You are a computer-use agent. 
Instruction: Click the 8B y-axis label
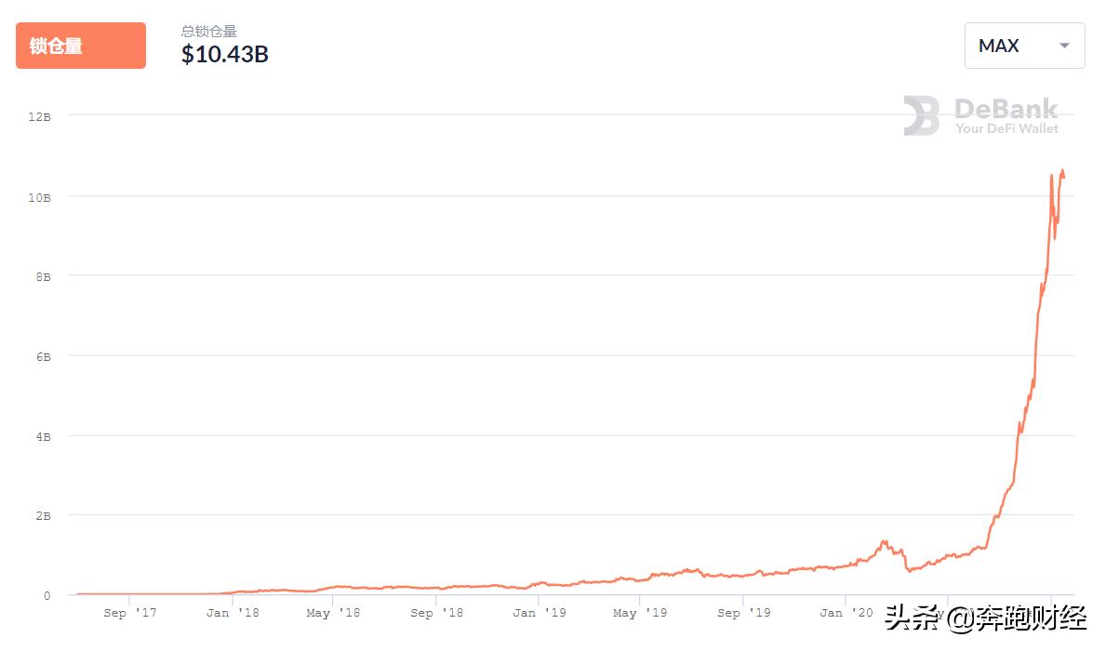click(43, 276)
